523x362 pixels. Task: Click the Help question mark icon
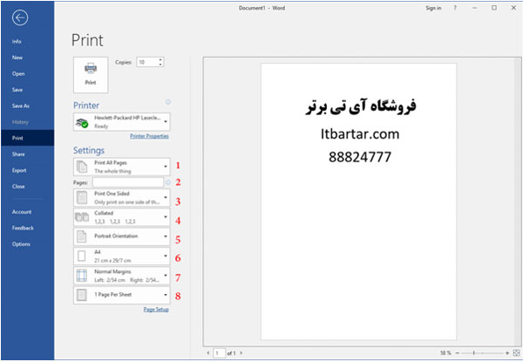455,8
